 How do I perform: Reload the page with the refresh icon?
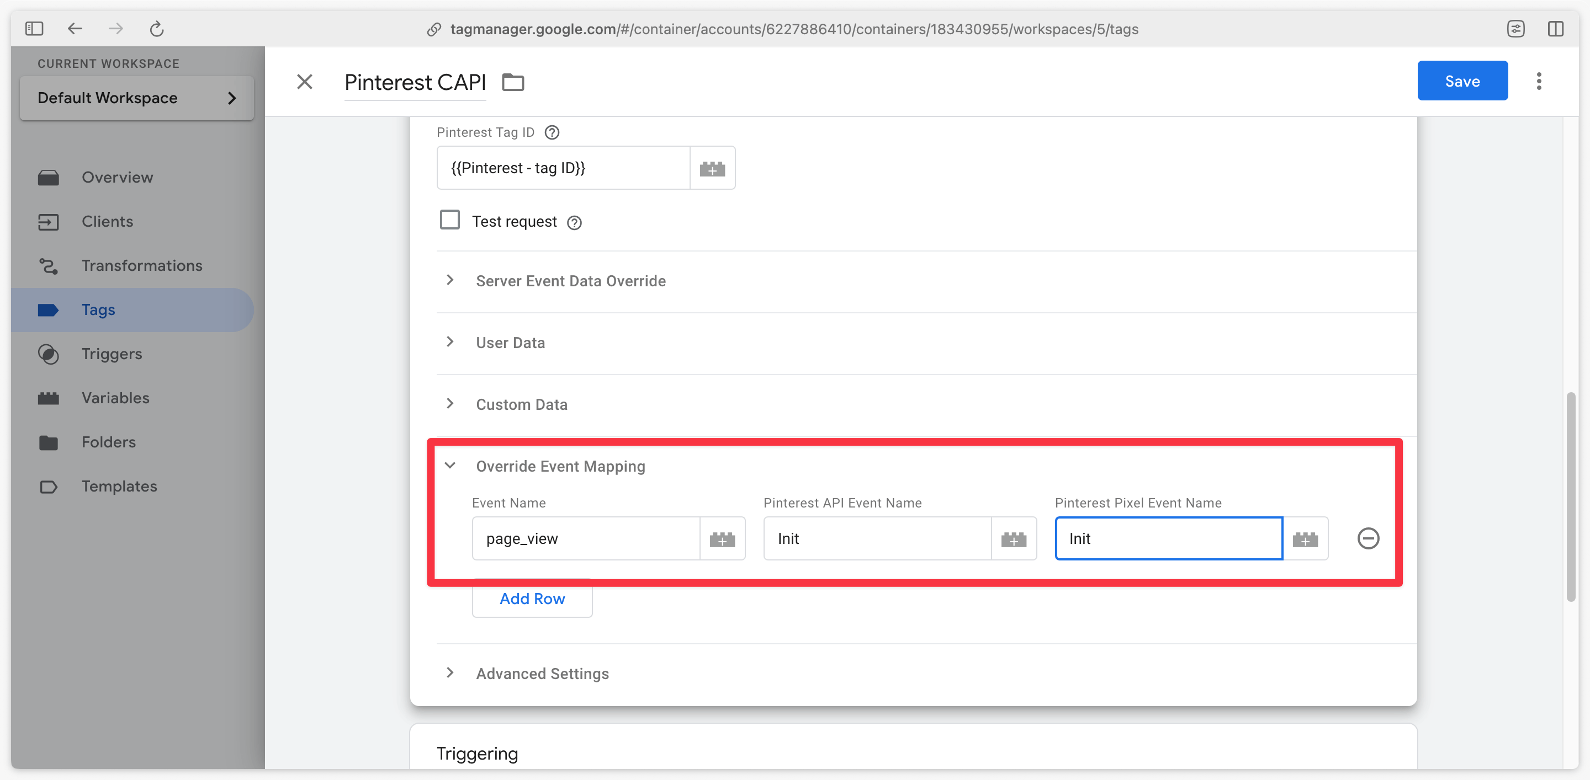click(x=157, y=28)
